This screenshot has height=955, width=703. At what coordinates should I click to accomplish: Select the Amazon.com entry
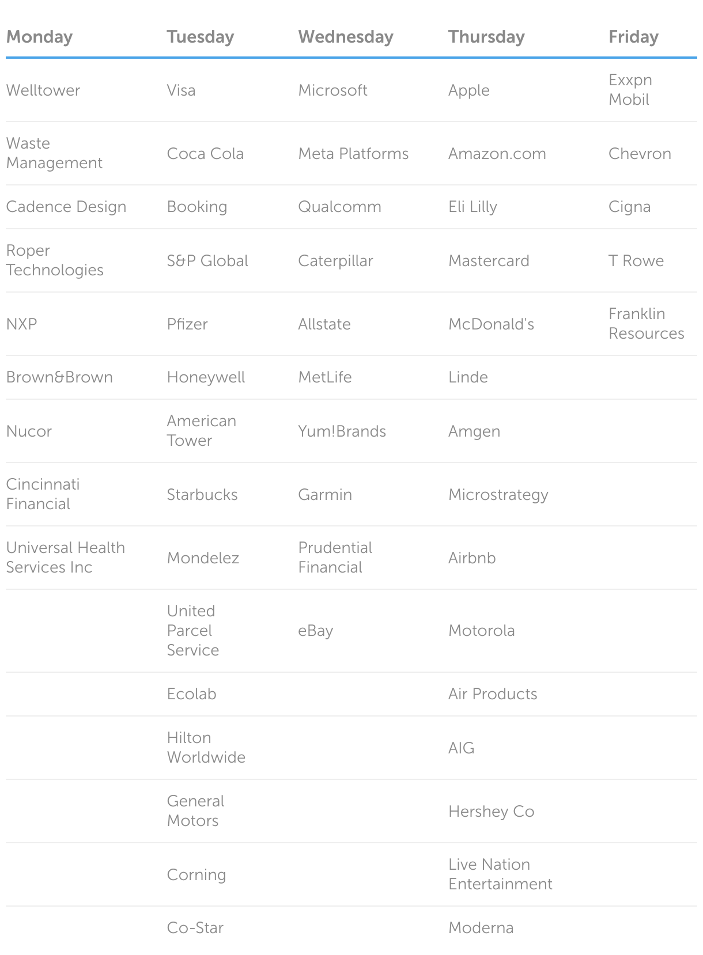point(497,154)
